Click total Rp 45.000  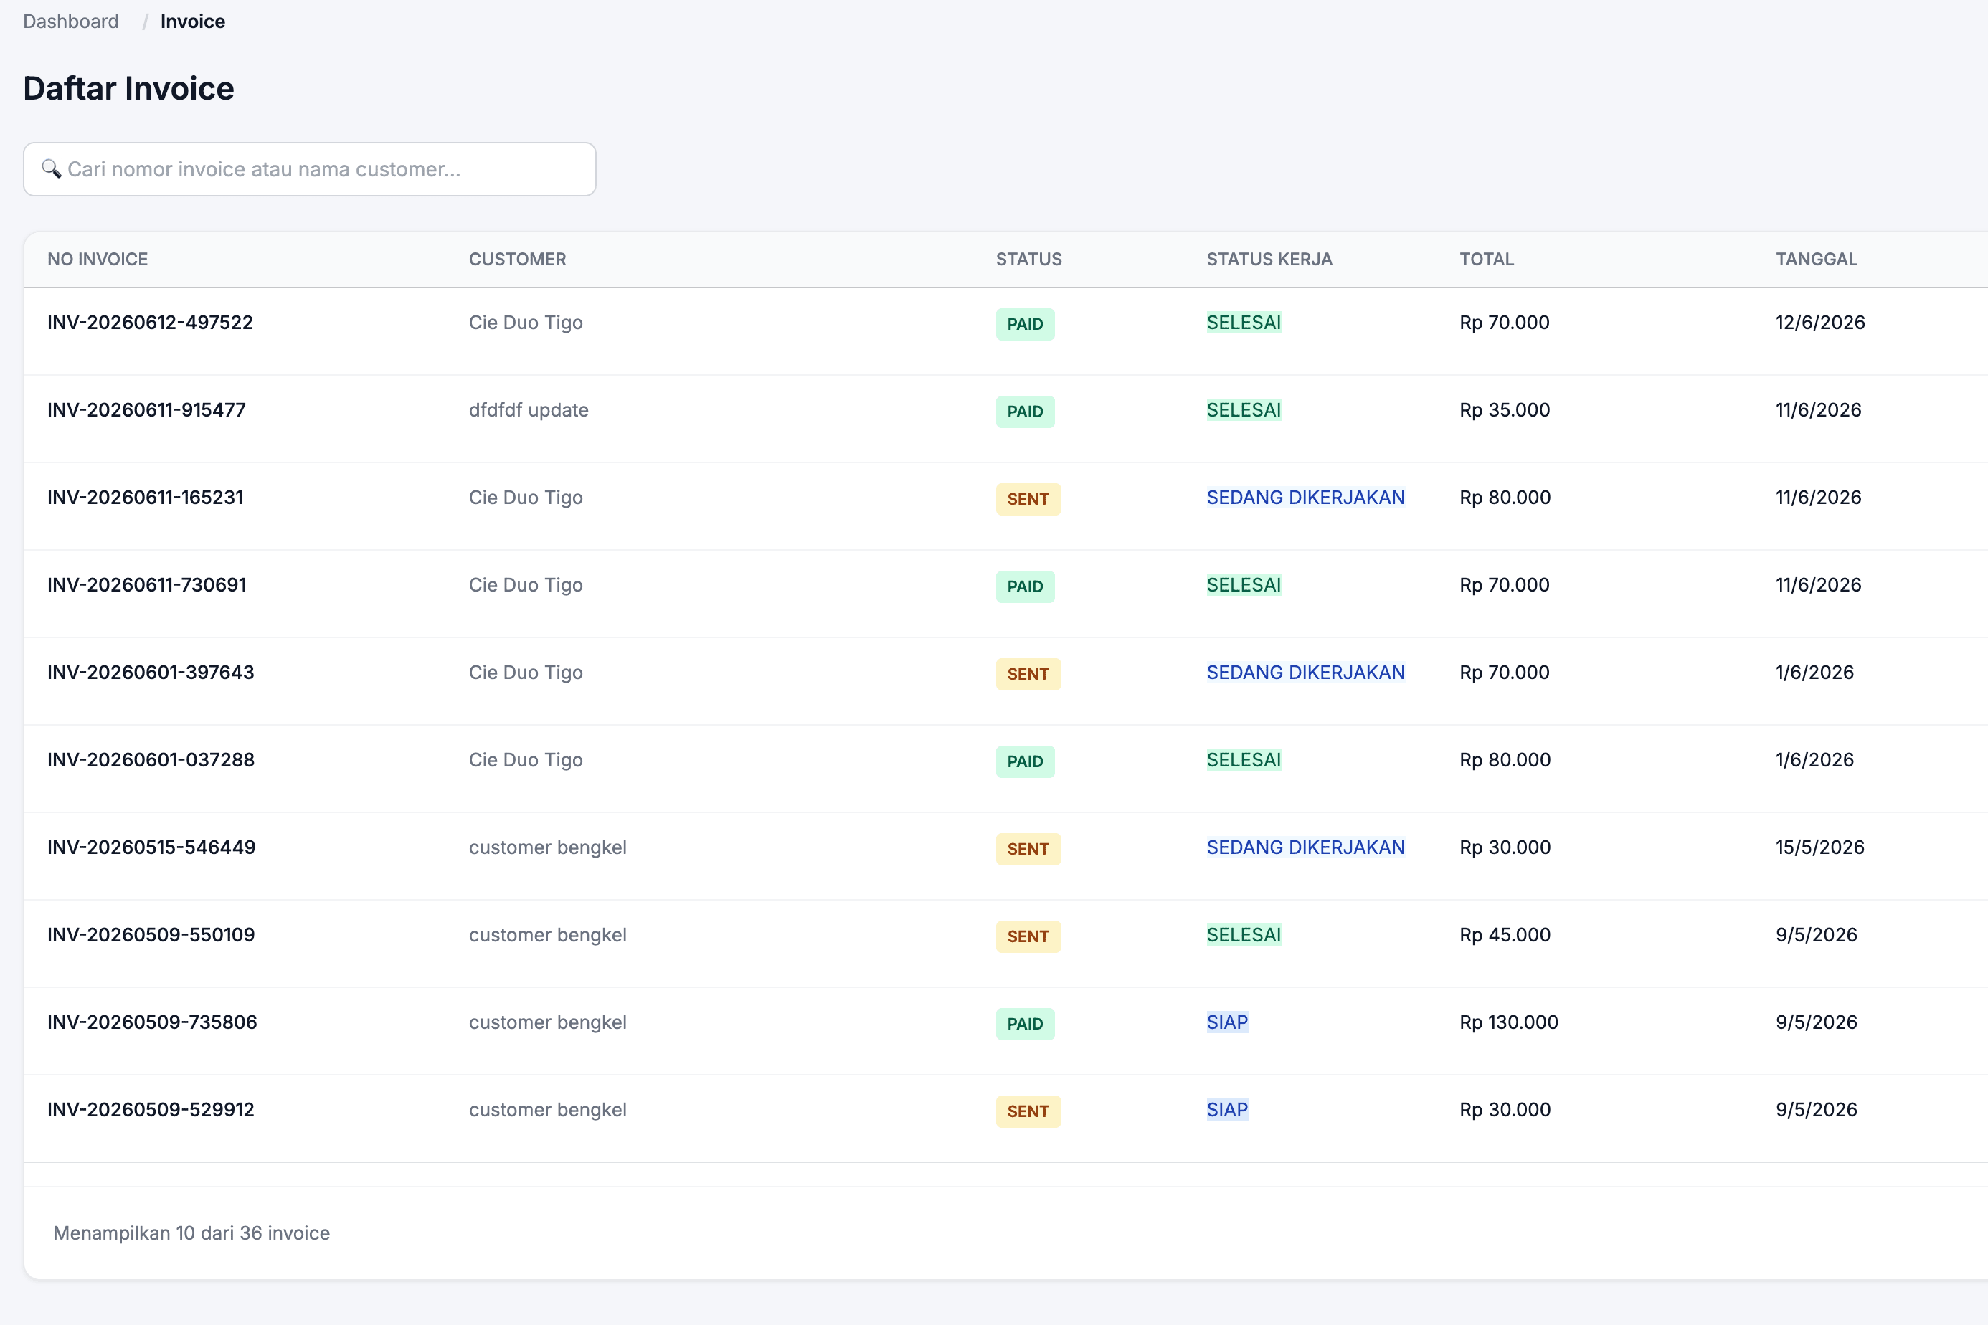coord(1505,935)
